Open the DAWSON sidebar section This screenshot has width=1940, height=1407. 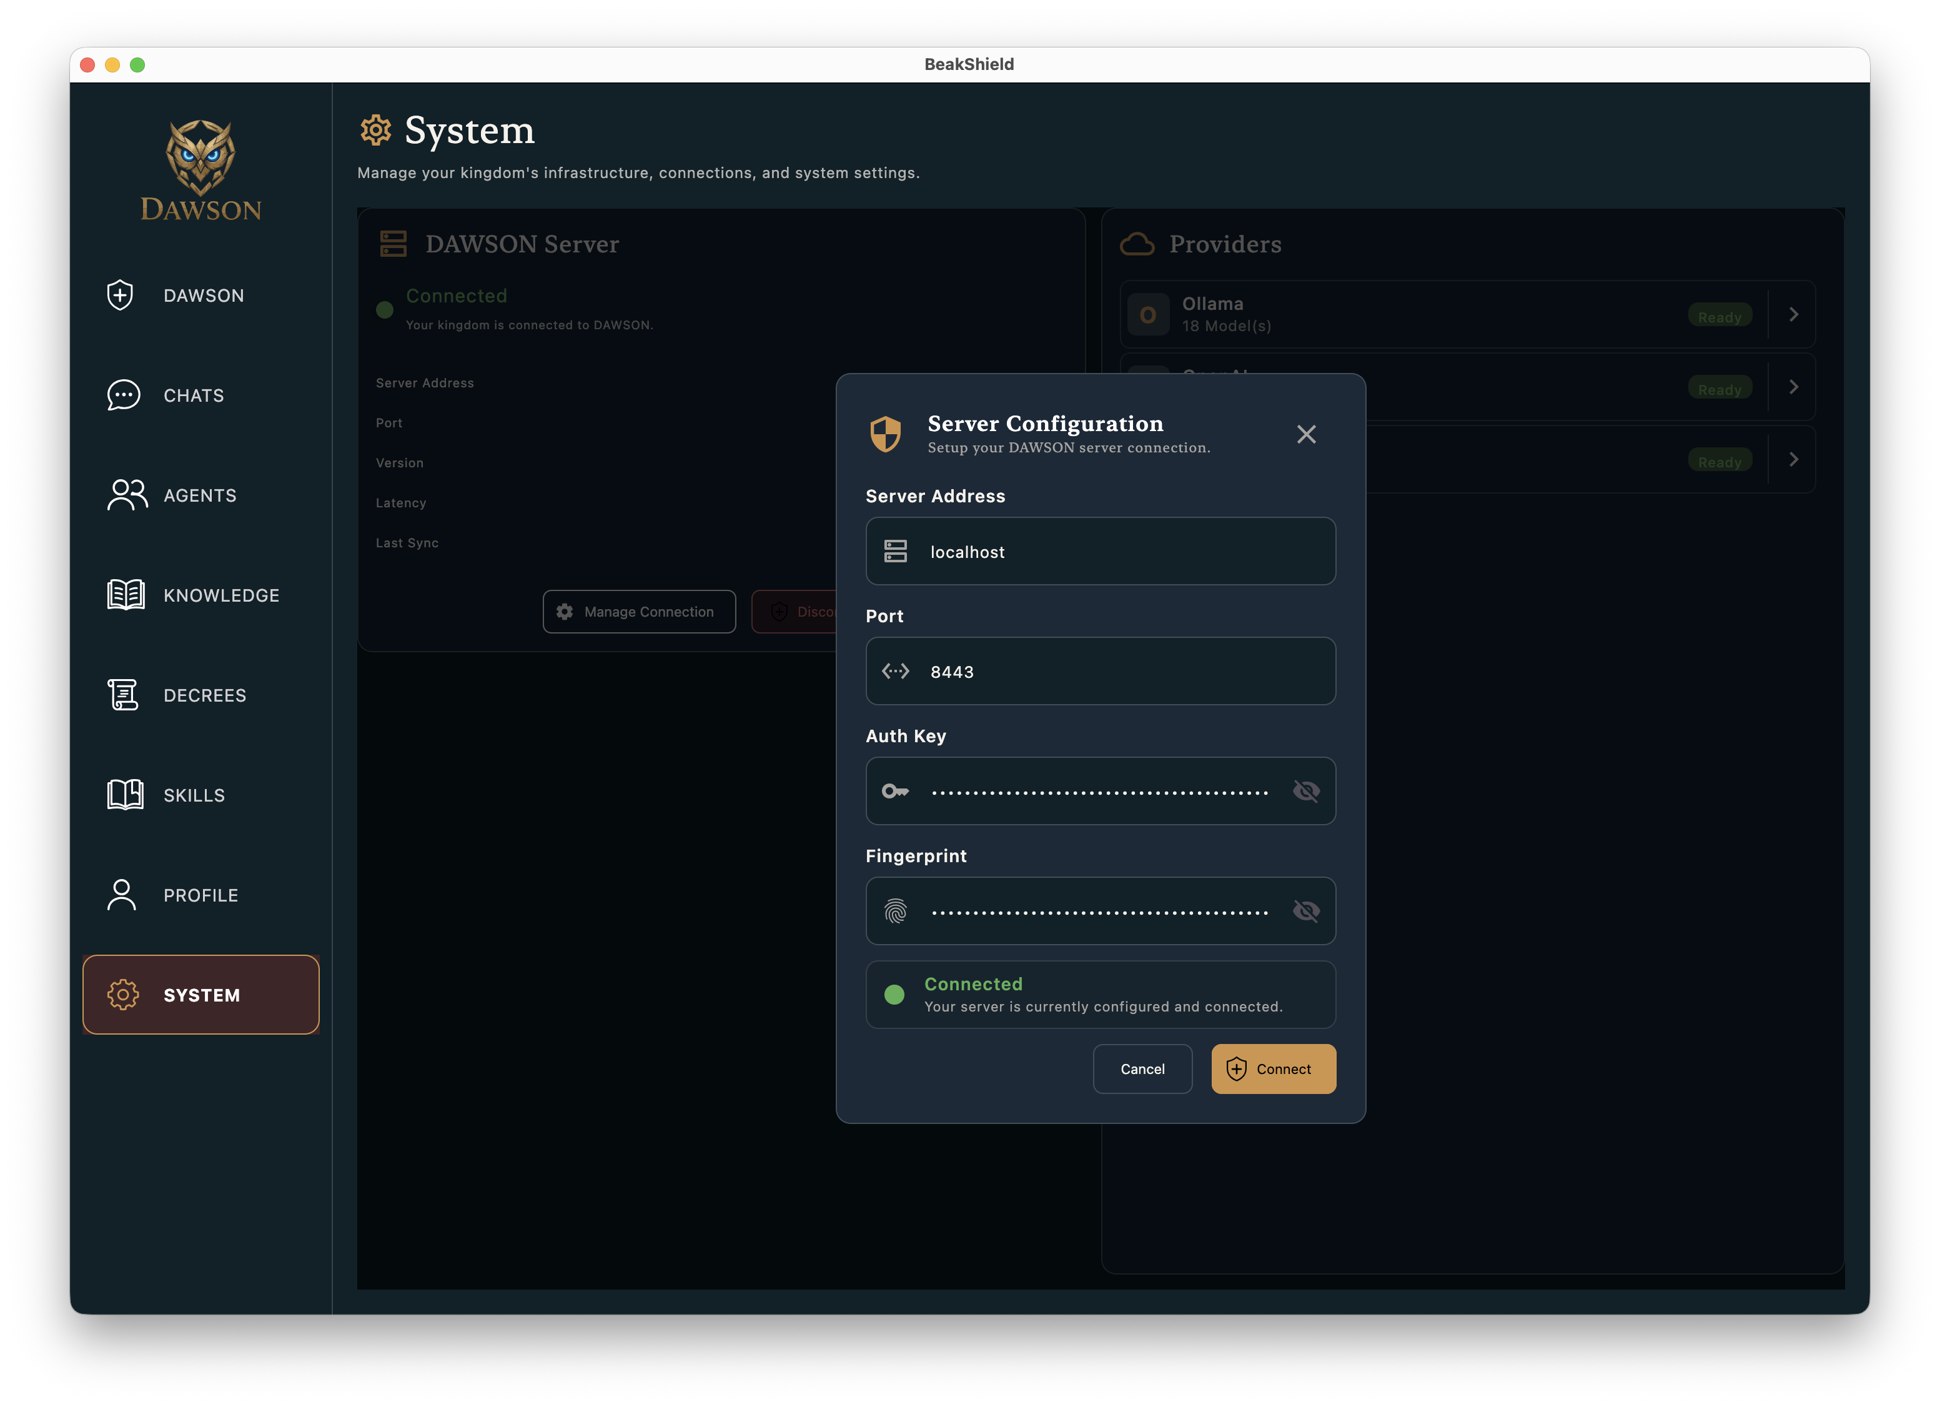(x=201, y=296)
